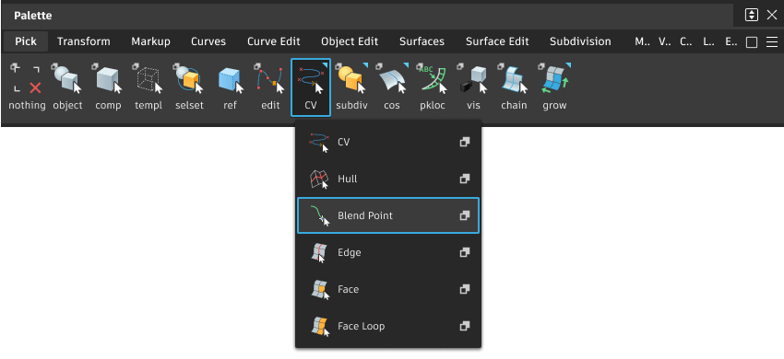This screenshot has height=359, width=784.
Task: Click the Pick ref tool icon
Action: 230,86
